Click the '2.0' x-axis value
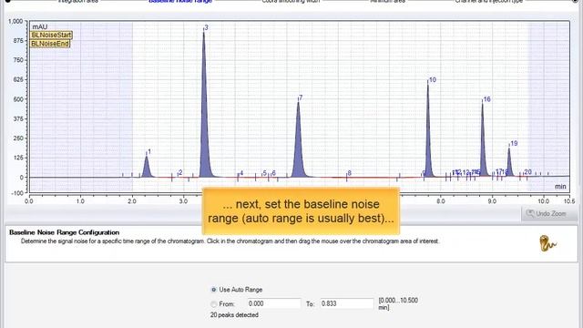583x328 pixels. (132, 201)
